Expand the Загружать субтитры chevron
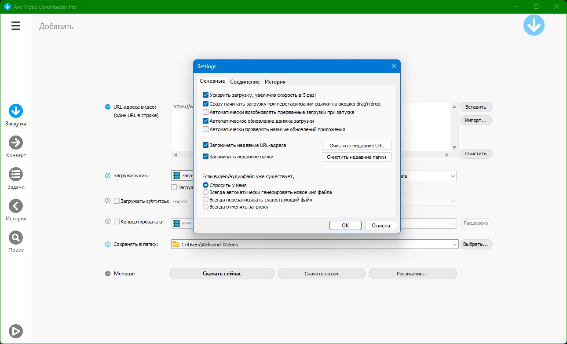Viewport: 567px width, 344px height. [x=108, y=201]
